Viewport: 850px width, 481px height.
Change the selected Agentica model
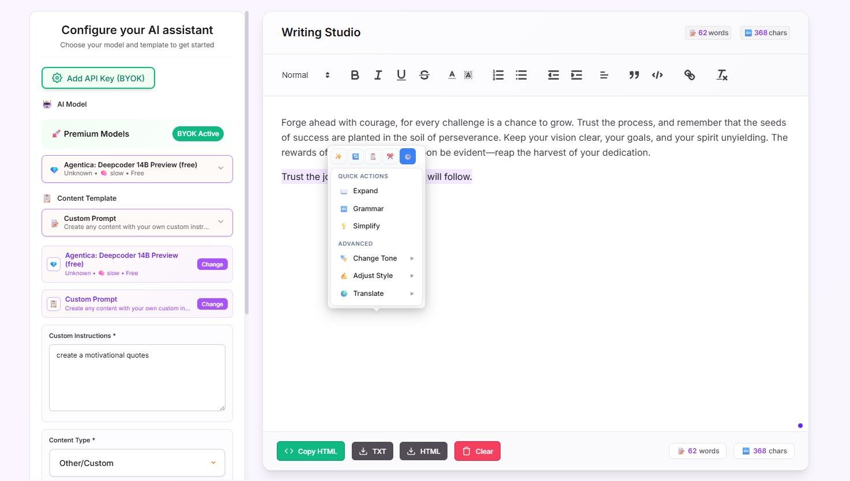point(212,264)
